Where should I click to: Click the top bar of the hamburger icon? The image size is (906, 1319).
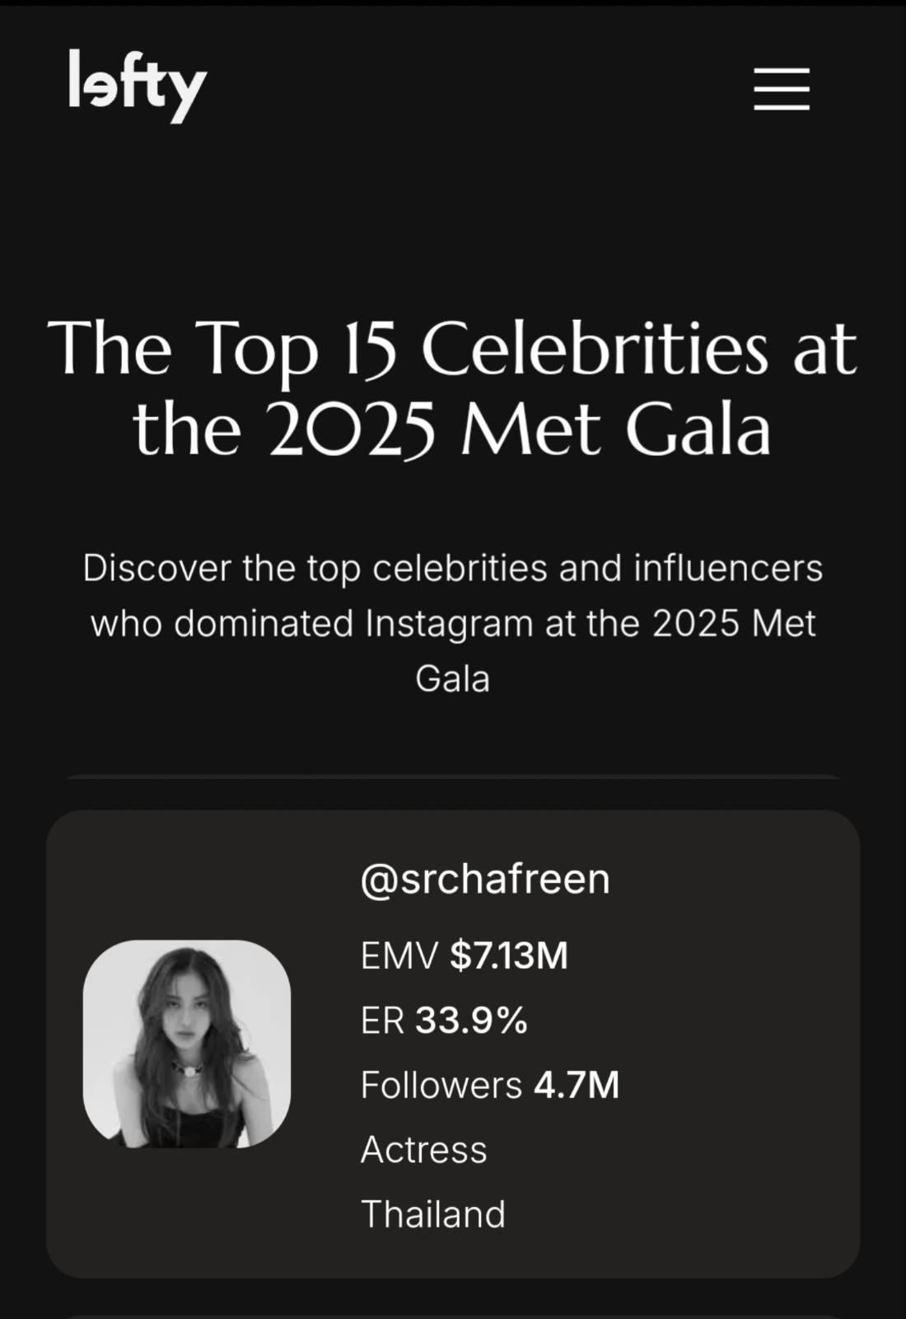click(782, 70)
